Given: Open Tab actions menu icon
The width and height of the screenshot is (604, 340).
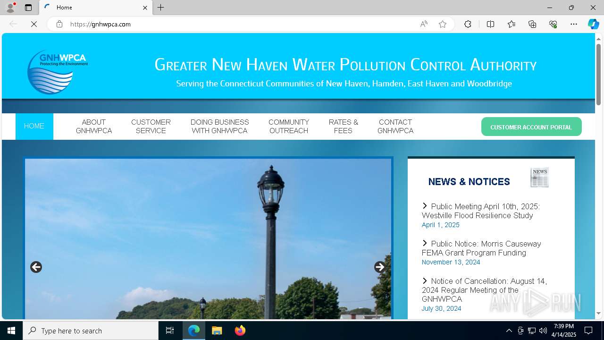Looking at the screenshot, I should click(x=28, y=8).
